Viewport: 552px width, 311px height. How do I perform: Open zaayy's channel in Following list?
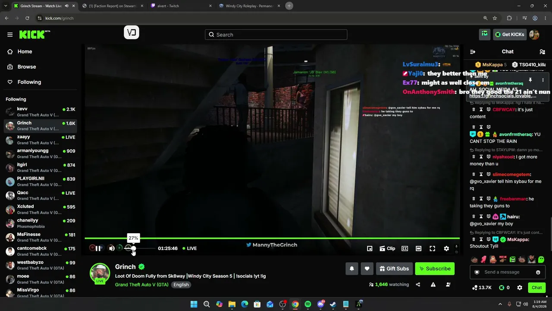click(x=41, y=140)
